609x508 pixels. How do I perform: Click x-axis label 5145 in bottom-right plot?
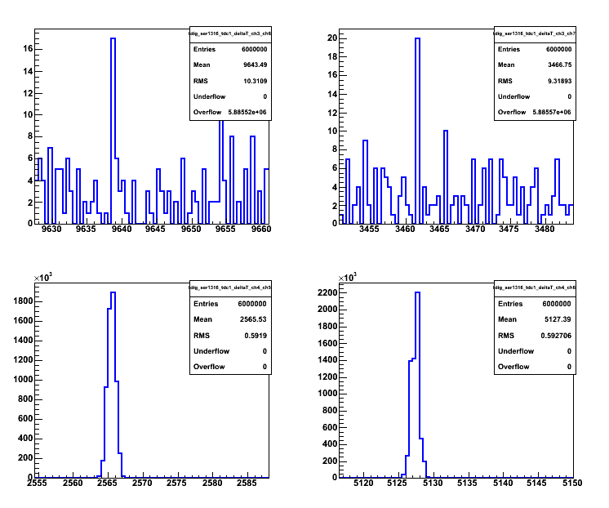pos(536,483)
